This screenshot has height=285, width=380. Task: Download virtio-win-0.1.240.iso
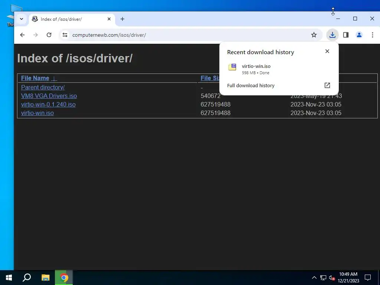[48, 104]
